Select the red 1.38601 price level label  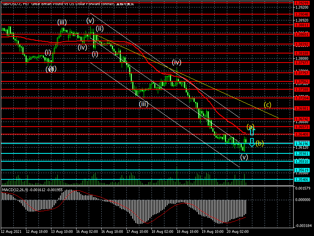(x=302, y=35)
